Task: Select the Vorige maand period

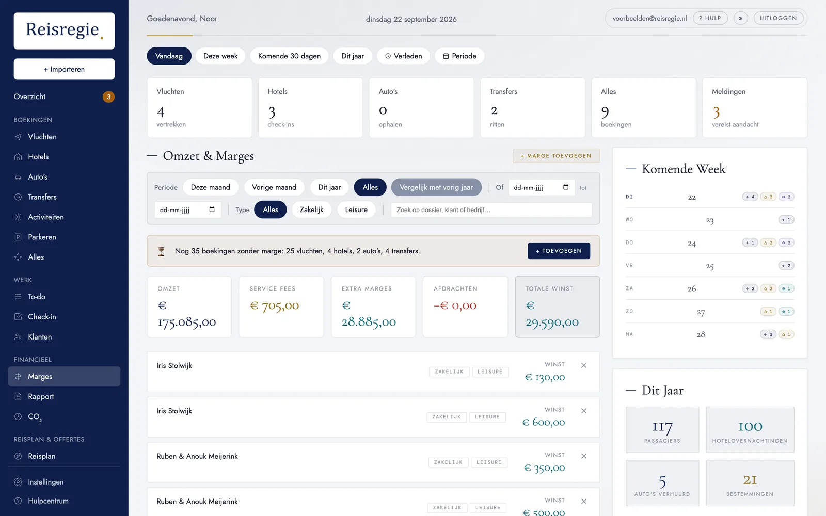Action: [274, 187]
